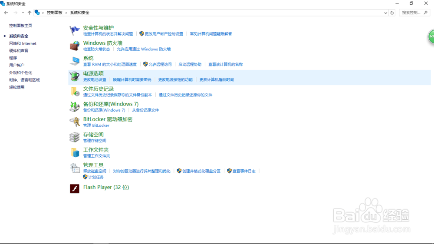
Task: Open 安全性与维护 heading
Action: pyautogui.click(x=99, y=28)
